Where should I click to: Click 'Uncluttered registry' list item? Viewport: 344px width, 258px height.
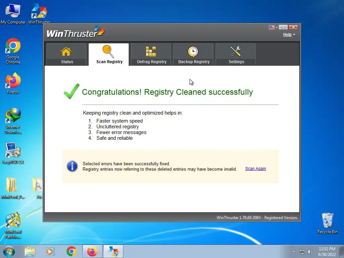[x=118, y=127]
